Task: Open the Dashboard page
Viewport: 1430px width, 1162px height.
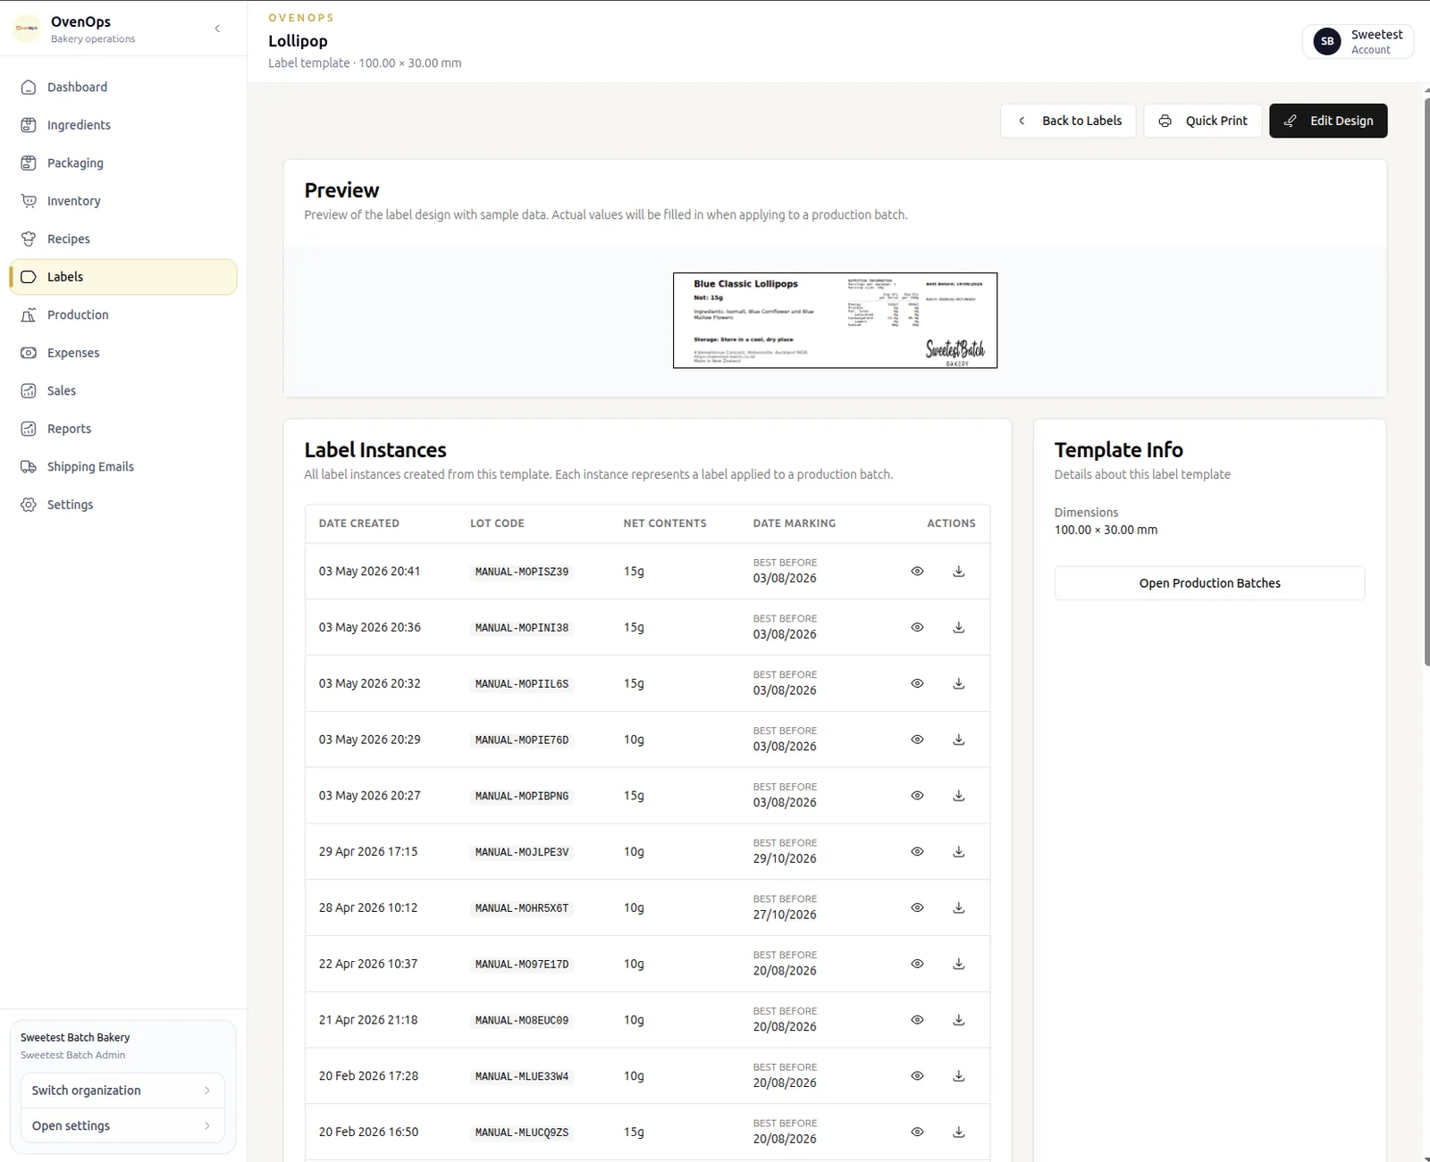Action: pos(123,87)
